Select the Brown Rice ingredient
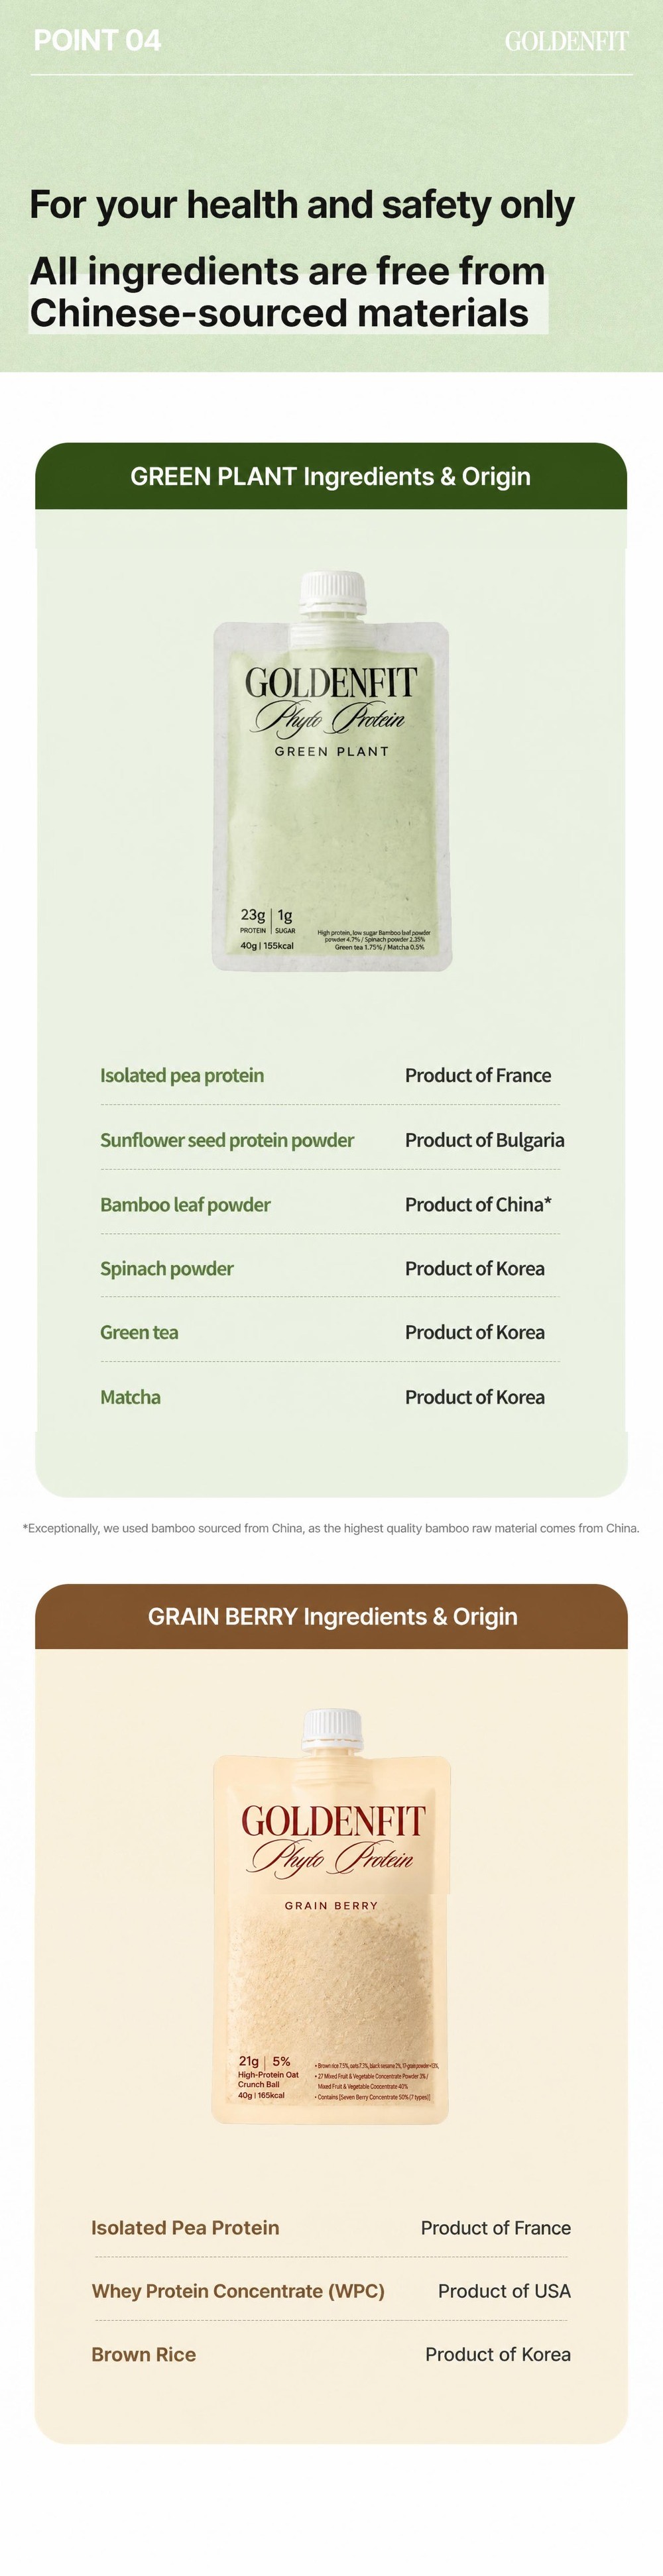This screenshot has width=663, height=2576. 143,2354
